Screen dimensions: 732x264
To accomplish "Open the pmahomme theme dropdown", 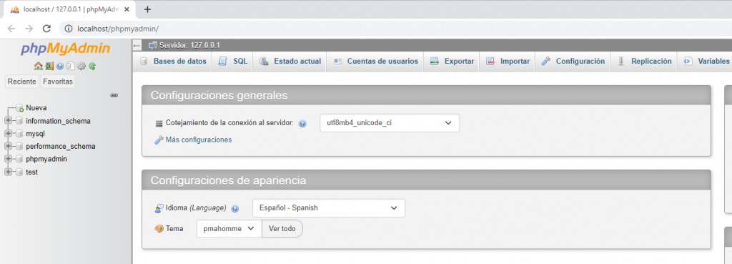I will 229,228.
